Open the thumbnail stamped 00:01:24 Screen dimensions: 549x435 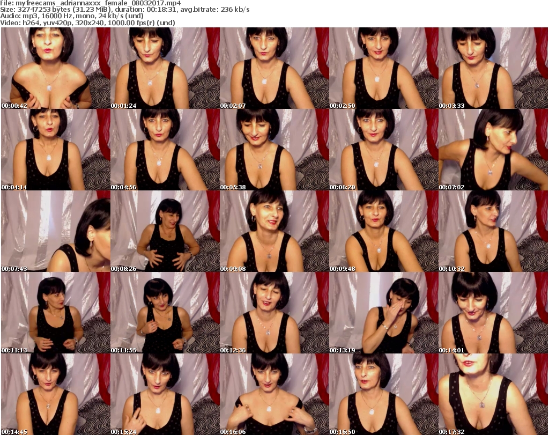[165, 68]
